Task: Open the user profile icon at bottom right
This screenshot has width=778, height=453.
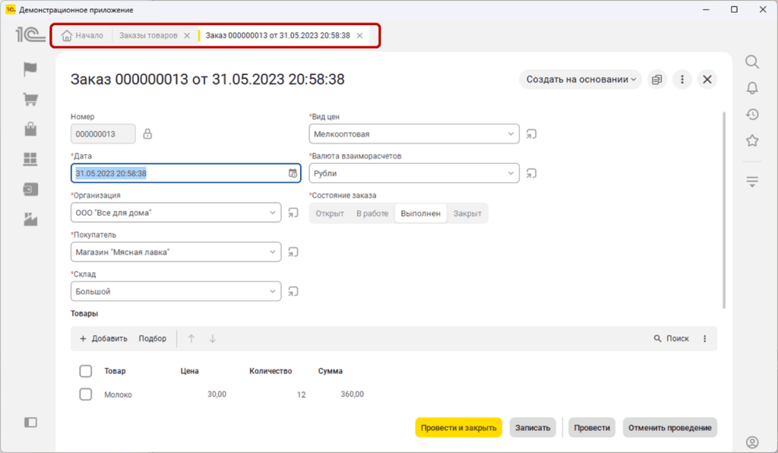Action: click(x=752, y=442)
